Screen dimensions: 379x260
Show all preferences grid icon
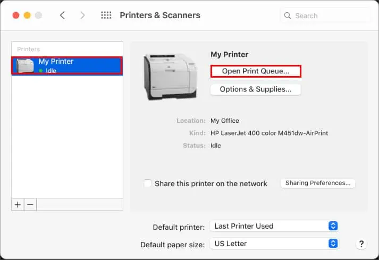pyautogui.click(x=106, y=15)
